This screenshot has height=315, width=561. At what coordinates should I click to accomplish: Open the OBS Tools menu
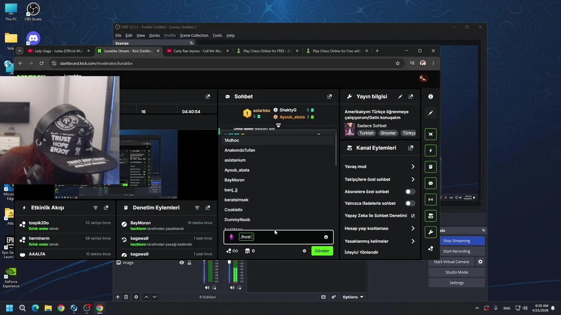point(217,35)
